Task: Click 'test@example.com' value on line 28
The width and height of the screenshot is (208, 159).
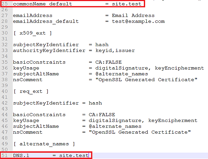Action: pos(138,21)
